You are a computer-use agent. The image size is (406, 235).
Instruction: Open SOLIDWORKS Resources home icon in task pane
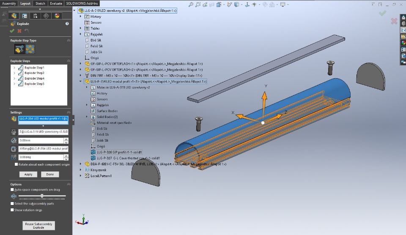click(403, 17)
